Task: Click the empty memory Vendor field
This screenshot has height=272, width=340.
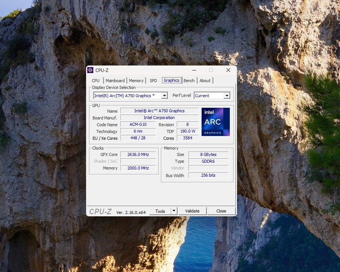Action: click(x=208, y=168)
